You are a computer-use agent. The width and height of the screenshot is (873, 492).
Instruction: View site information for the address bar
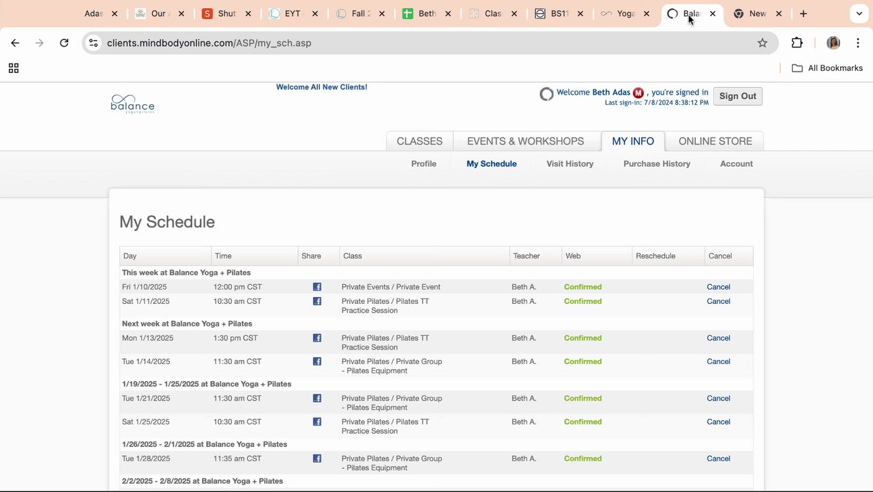tap(93, 43)
